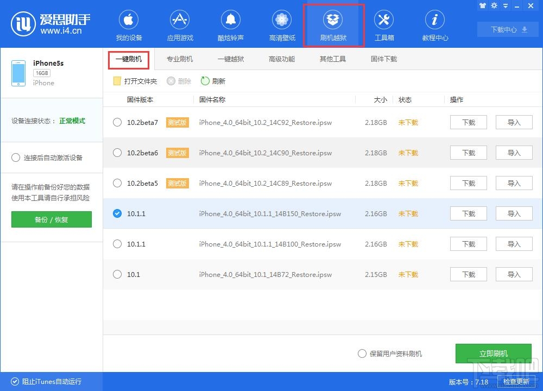This screenshot has width=543, height=391.
Task: Click the green 备份/恢复 button
Action: click(51, 220)
